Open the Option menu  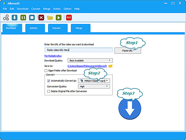(68, 9)
